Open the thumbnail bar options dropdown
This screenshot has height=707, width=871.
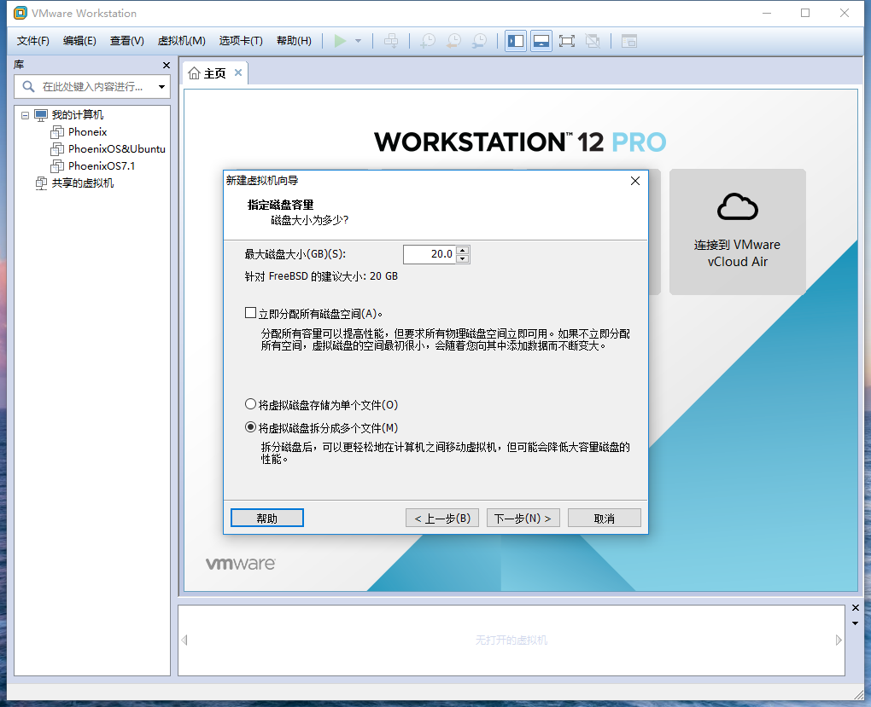point(856,623)
